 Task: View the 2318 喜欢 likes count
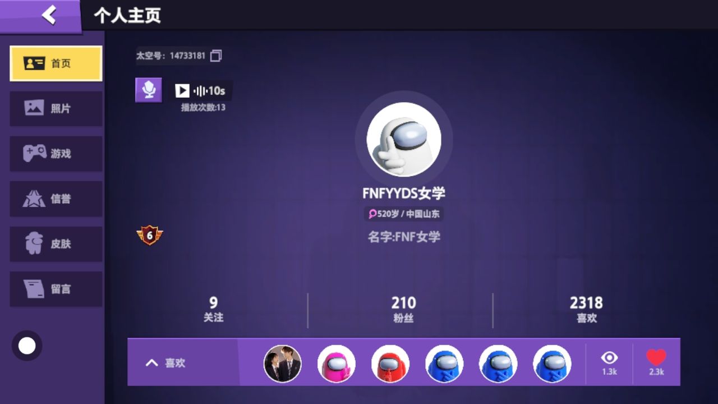[586, 310]
